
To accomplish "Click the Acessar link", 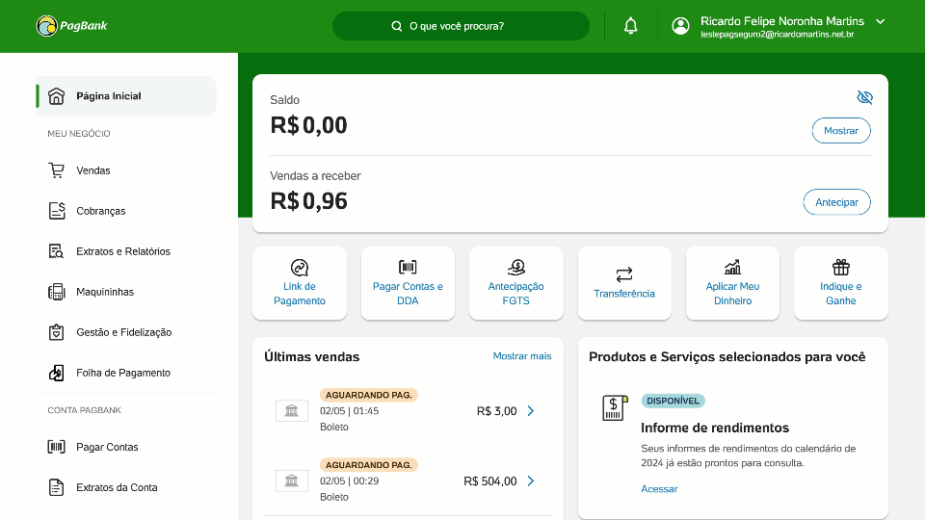I will (659, 489).
